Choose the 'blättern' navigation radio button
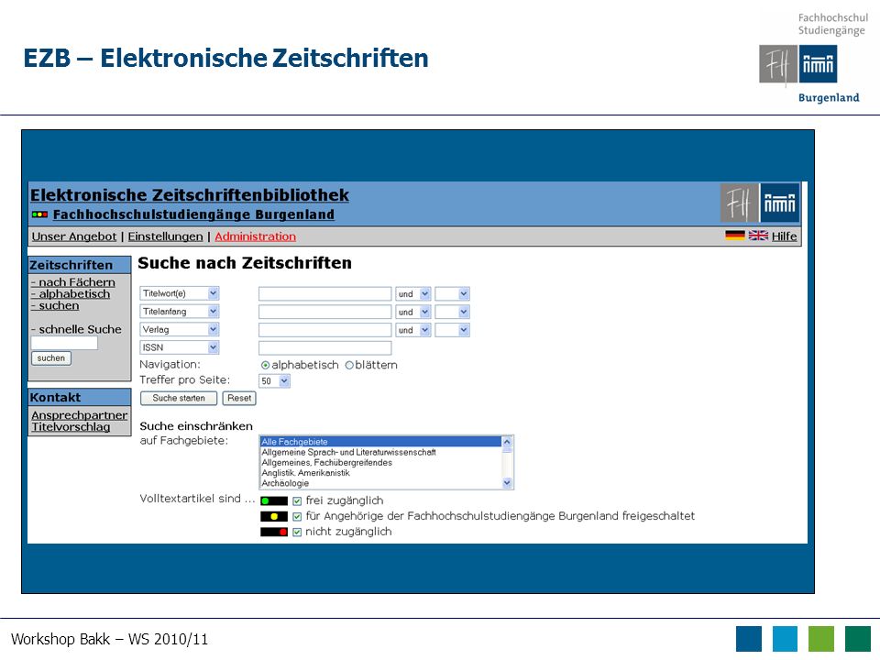Viewport: 880px width, 660px height. [x=349, y=366]
